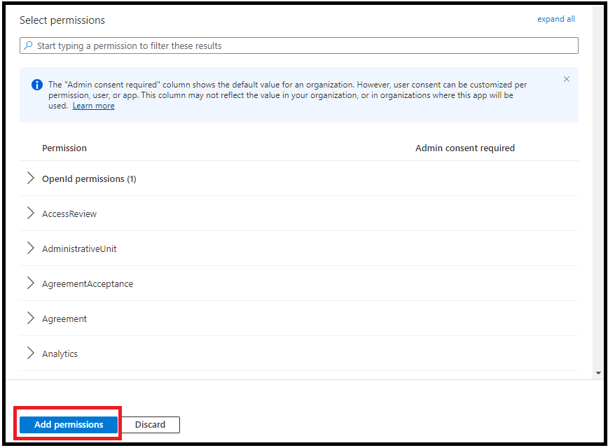The width and height of the screenshot is (608, 448).
Task: Click the Add permissions button
Action: click(67, 424)
